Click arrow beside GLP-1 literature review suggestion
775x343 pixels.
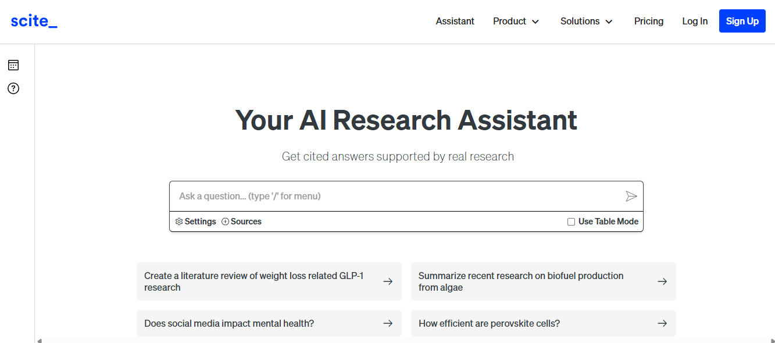pyautogui.click(x=388, y=281)
